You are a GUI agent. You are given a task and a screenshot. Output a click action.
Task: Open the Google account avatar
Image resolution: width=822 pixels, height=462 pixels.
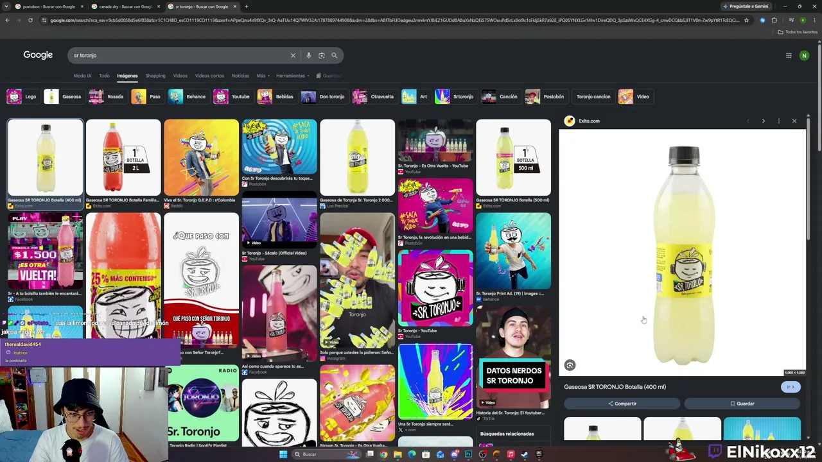coord(804,56)
